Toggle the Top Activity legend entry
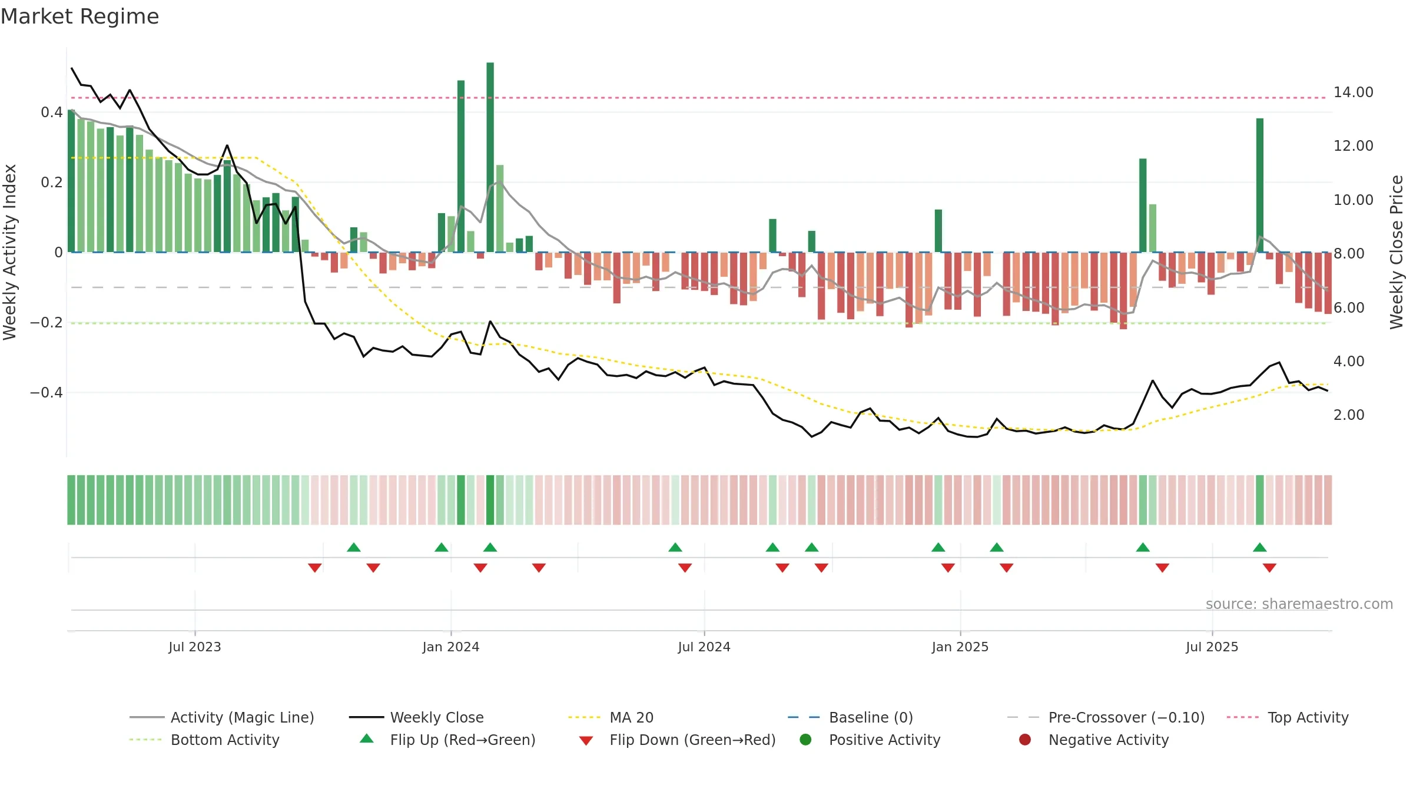The width and height of the screenshot is (1413, 795). click(x=1288, y=717)
